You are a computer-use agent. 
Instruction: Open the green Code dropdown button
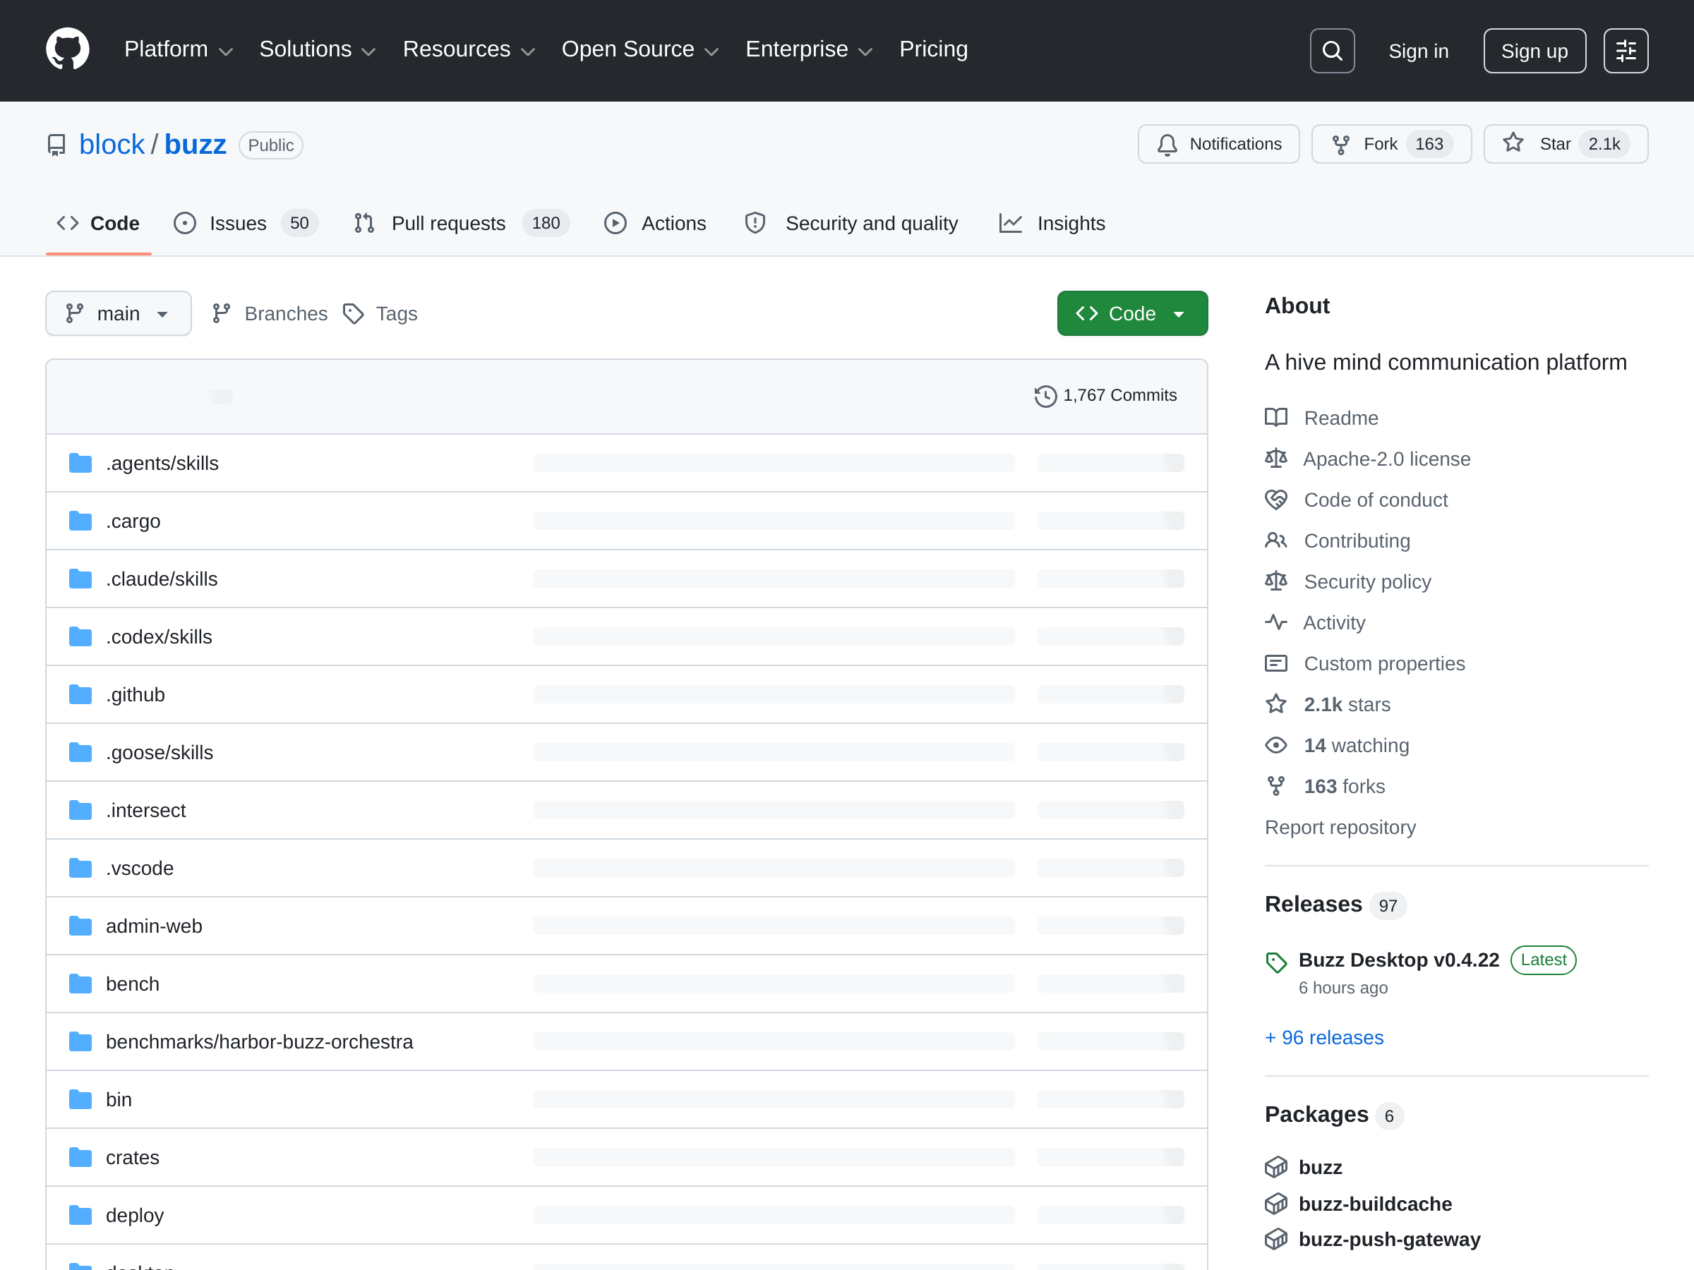click(1132, 313)
